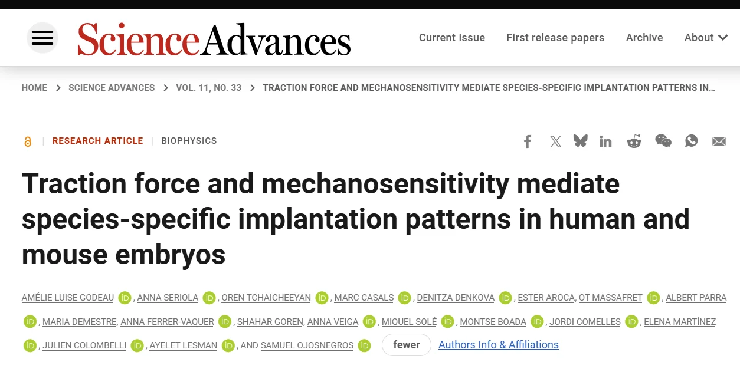This screenshot has width=740, height=372.
Task: Share article on Bluesky
Action: (x=581, y=141)
